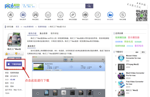
Task: Click the magnifier search button
Action: (x=89, y=6)
